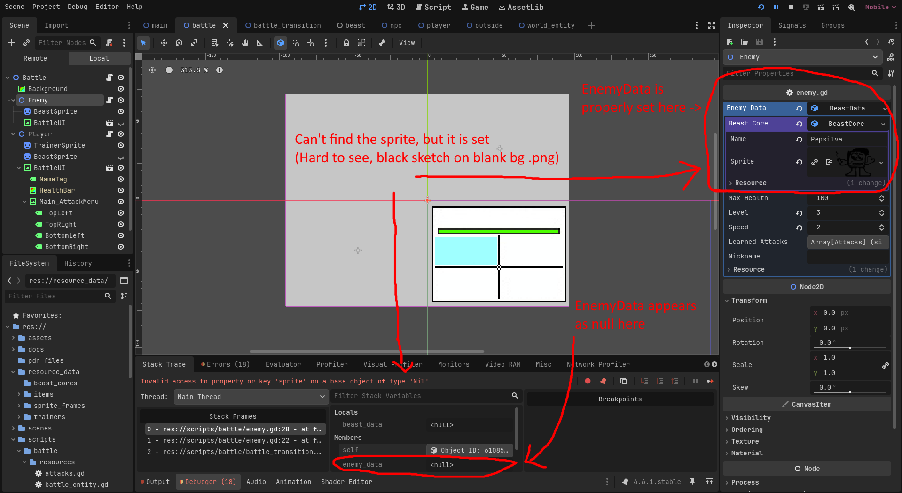Click the Pan Mode hand tool
The height and width of the screenshot is (493, 902).
245,43
